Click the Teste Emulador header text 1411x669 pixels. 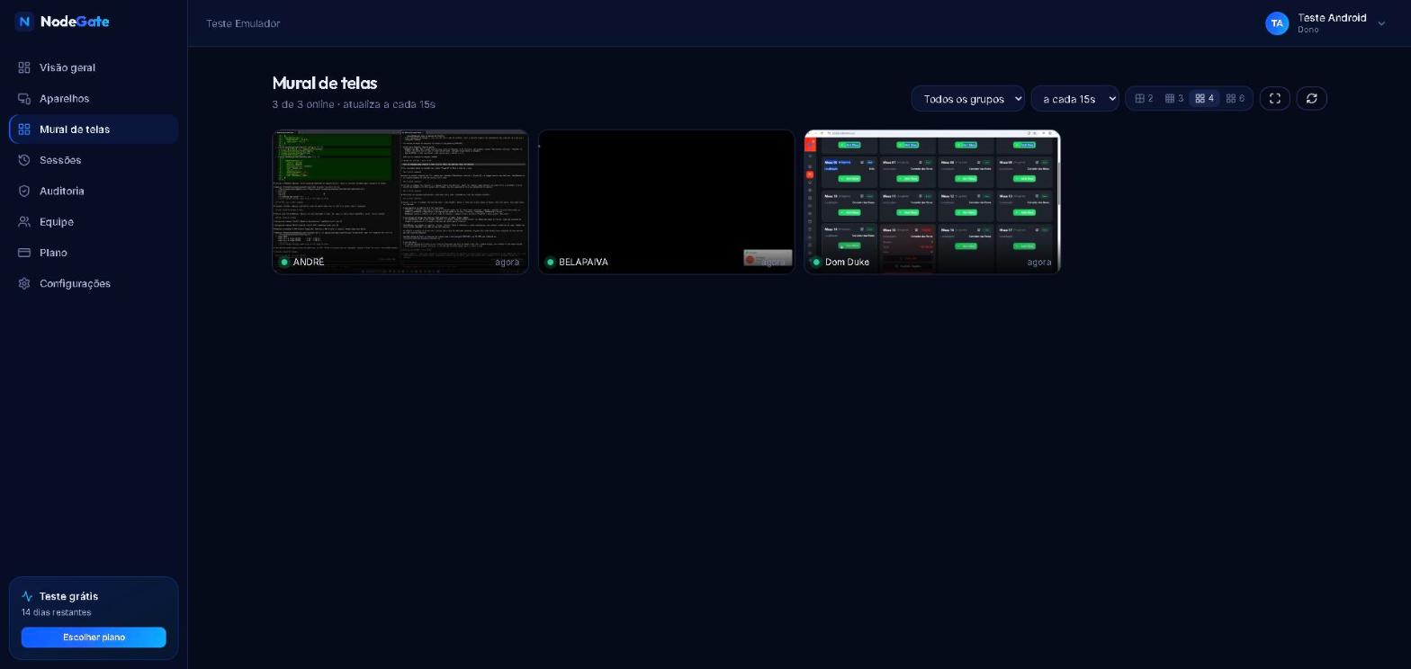[243, 23]
